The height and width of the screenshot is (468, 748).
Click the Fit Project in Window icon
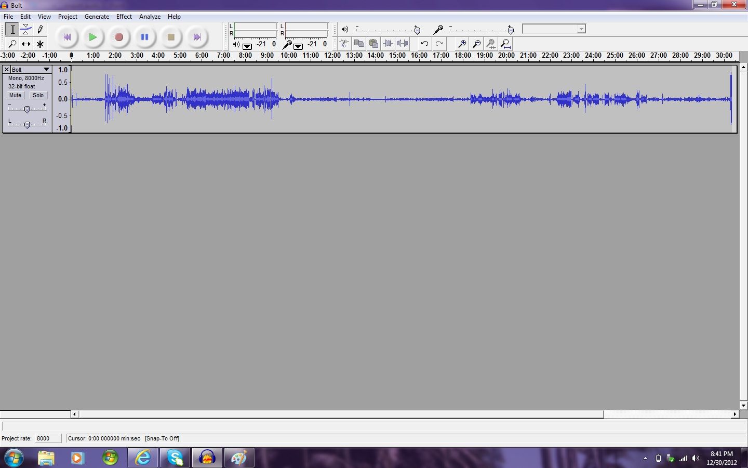tap(505, 44)
